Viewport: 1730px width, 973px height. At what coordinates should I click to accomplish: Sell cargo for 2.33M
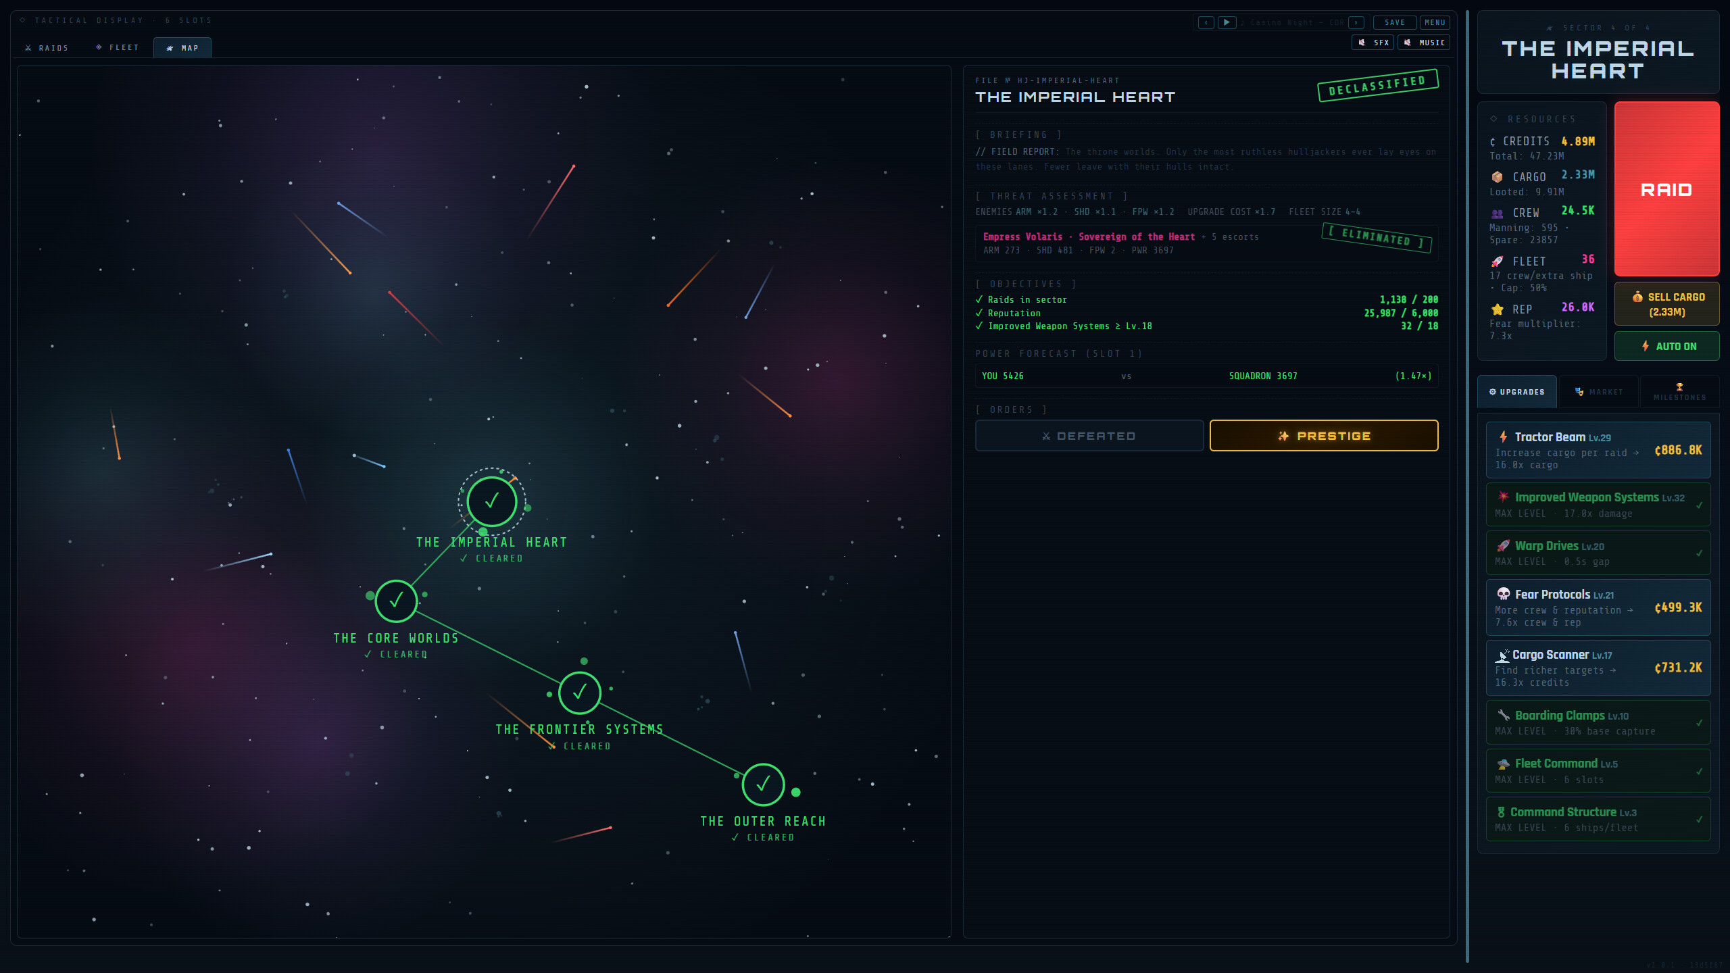coord(1666,304)
